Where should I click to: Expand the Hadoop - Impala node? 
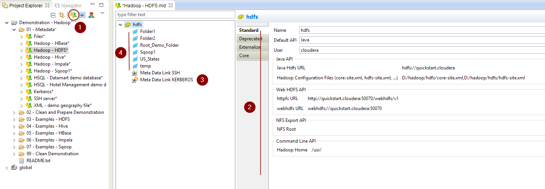pyautogui.click(x=21, y=64)
